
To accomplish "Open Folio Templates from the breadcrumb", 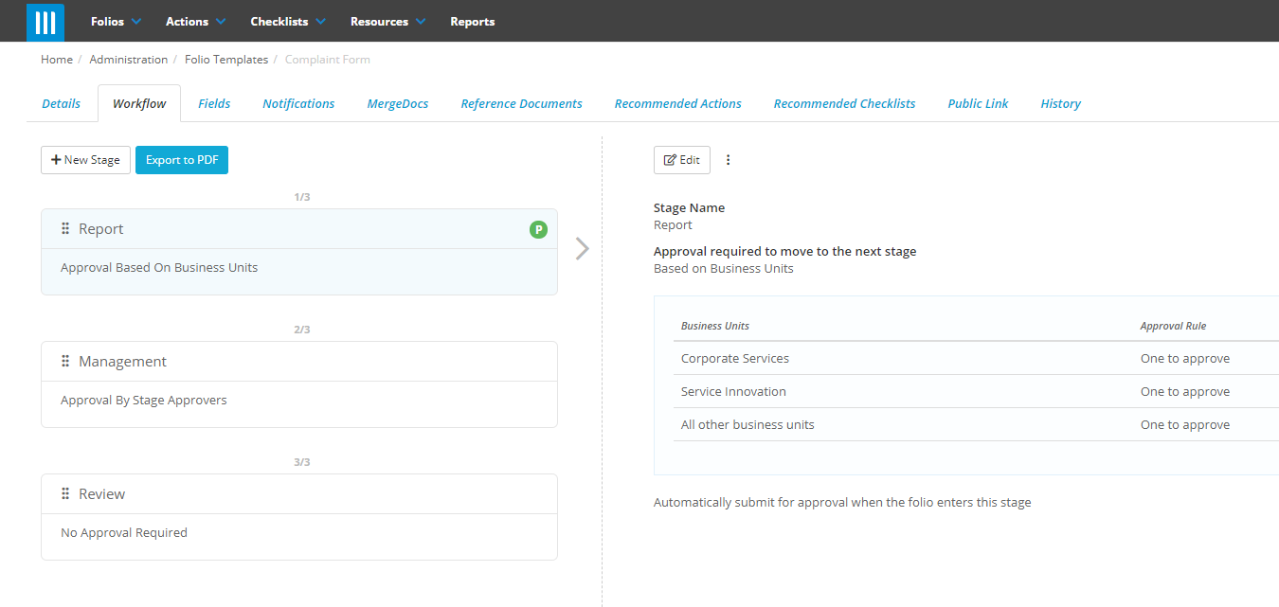I will pos(226,59).
